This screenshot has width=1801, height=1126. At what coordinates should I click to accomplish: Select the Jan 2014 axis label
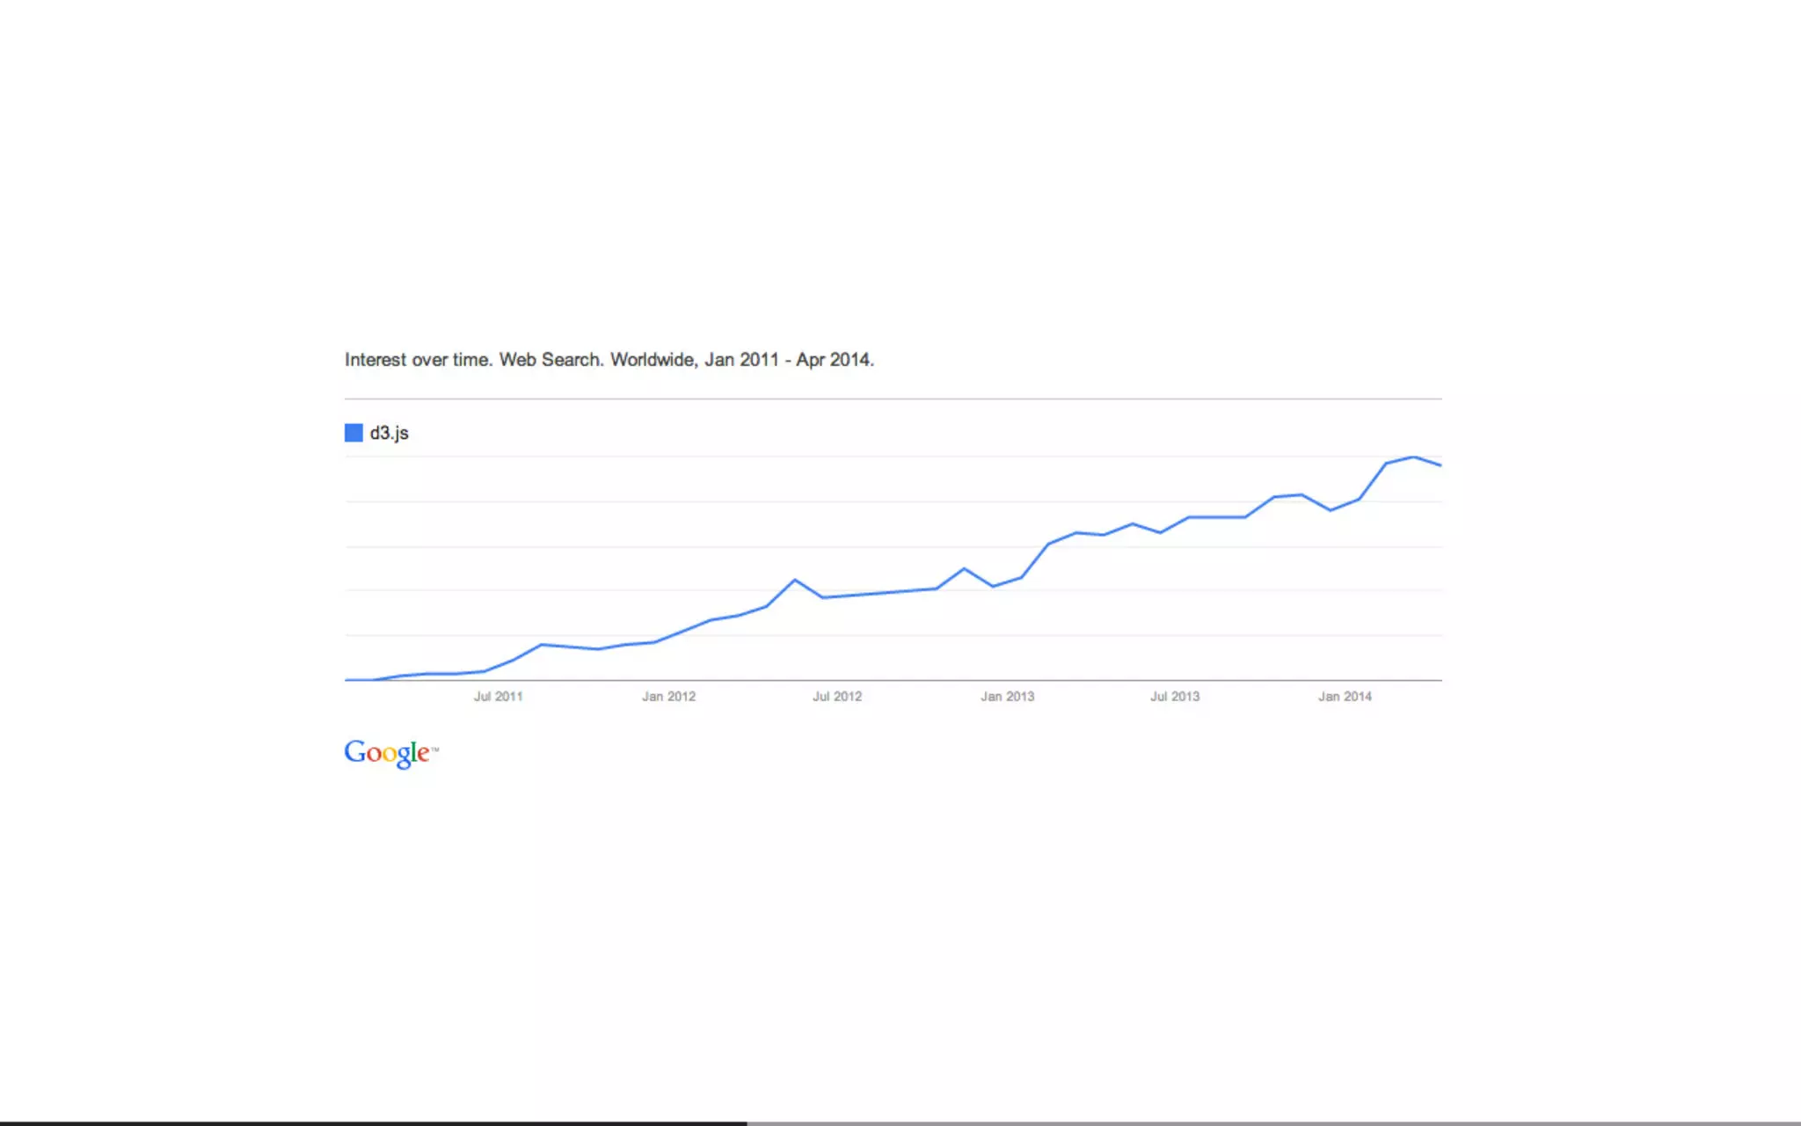[1345, 697]
